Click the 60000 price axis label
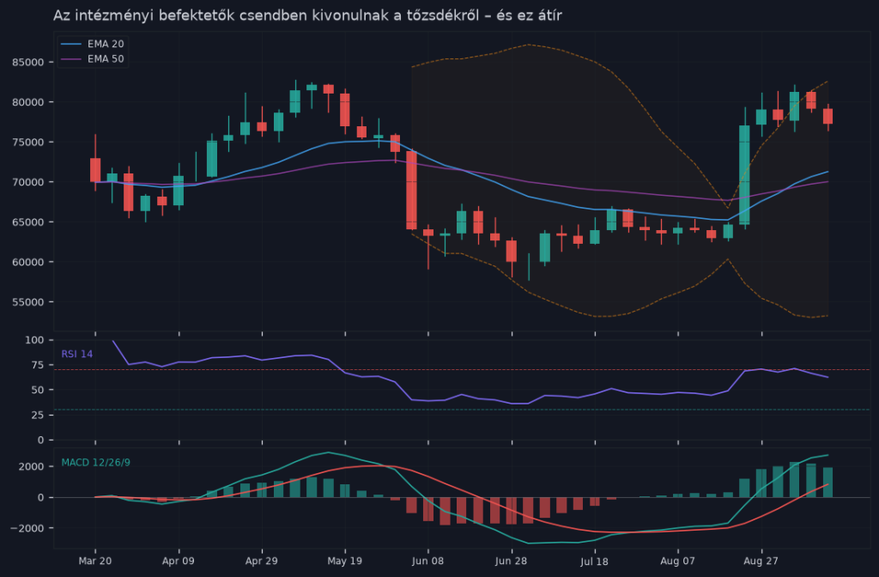Screen dimensions: 879x577 28,262
